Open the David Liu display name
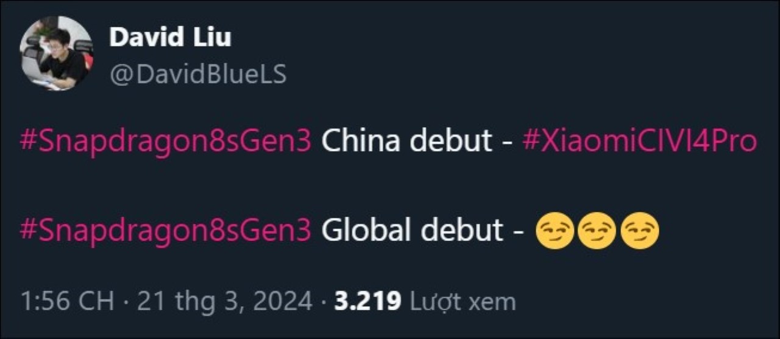The width and height of the screenshot is (780, 339). [x=170, y=38]
